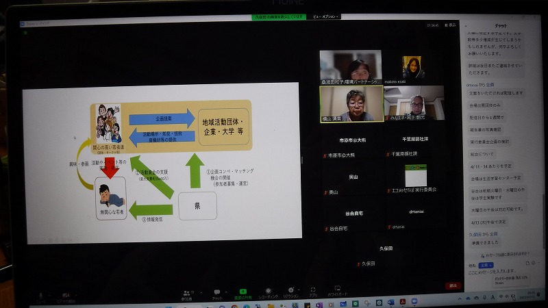Screen dimensions: 548x308
Task: Collapse the chat panel using header chevron
Action: (x=466, y=26)
